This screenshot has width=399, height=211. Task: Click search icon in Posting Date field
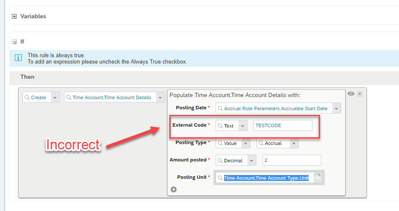pyautogui.click(x=220, y=108)
